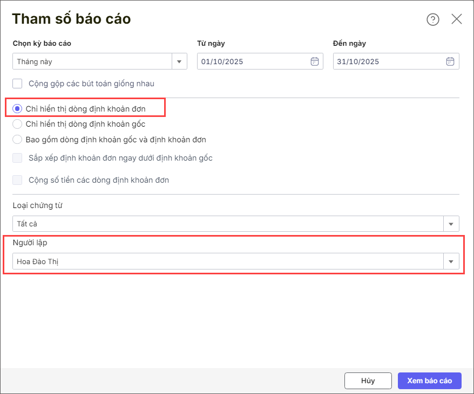Click the Tháng này period field
The image size is (474, 394).
[x=92, y=61]
